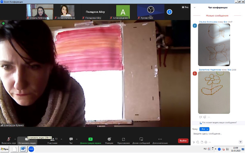
Task: Open Доски сообщений whiteboards
Action: 141,140
